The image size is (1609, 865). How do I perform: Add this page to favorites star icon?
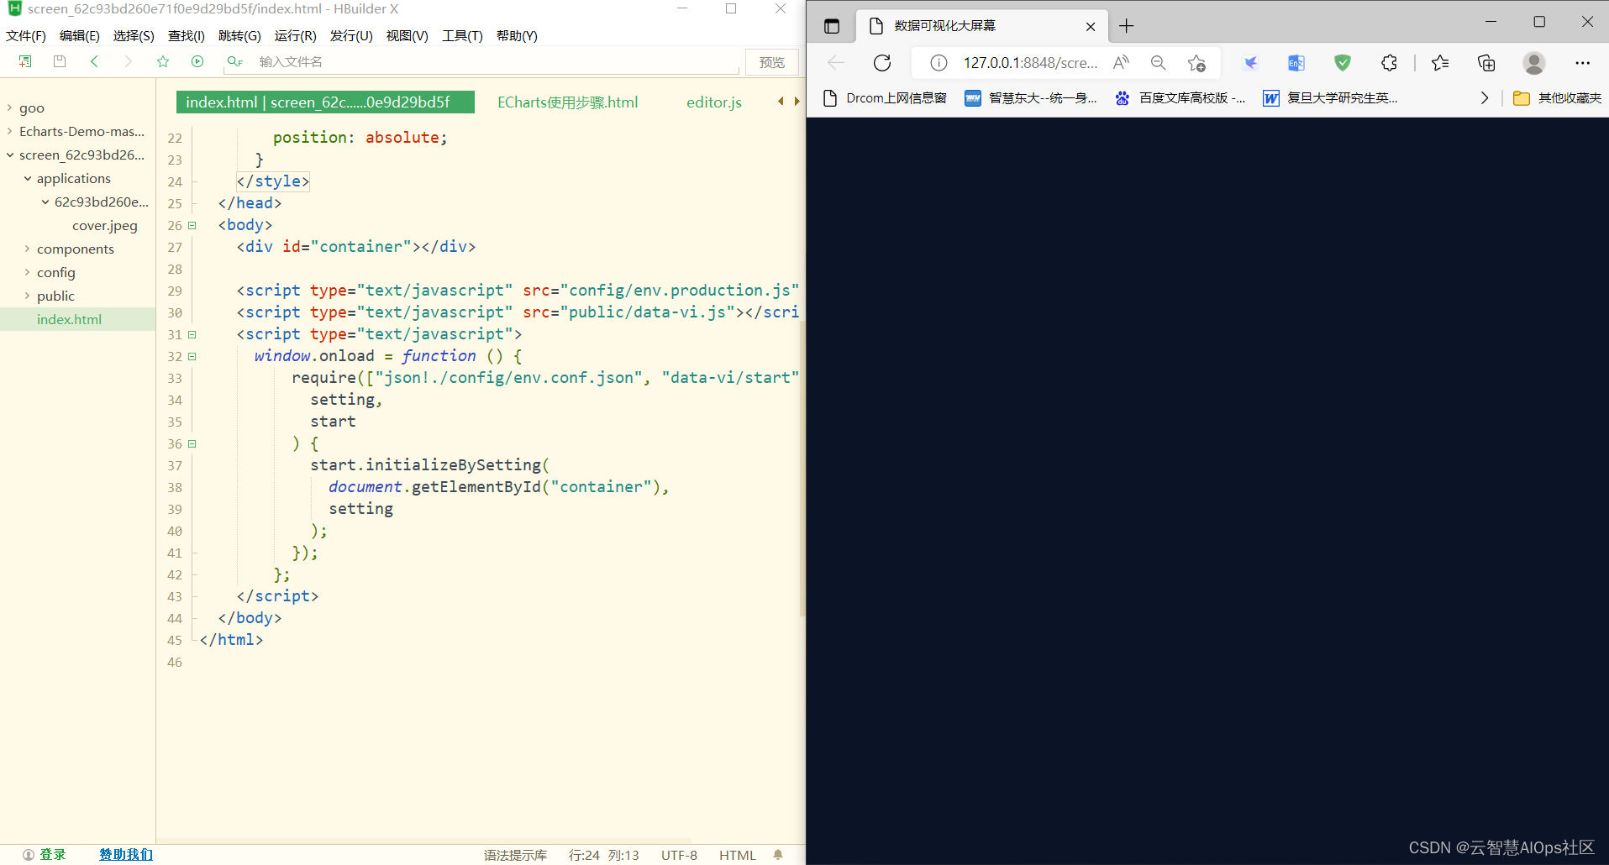tap(1196, 63)
